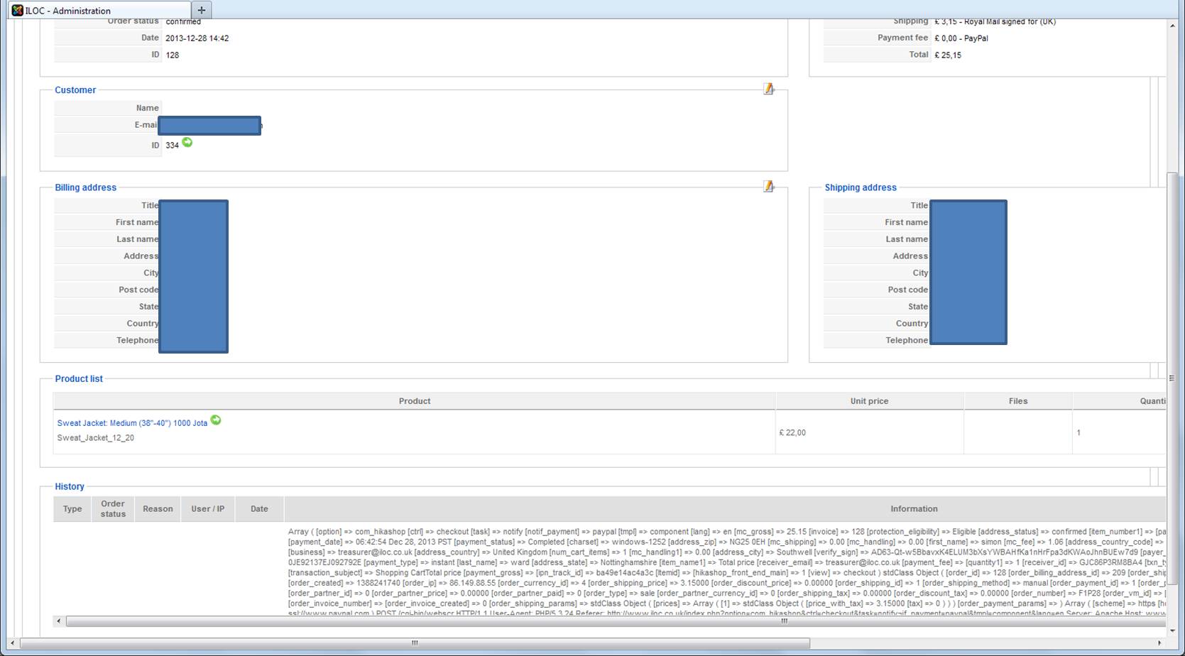Image resolution: width=1185 pixels, height=656 pixels.
Task: Open the Sweat Jacket: Medium 1000 Jota link
Action: [x=132, y=423]
